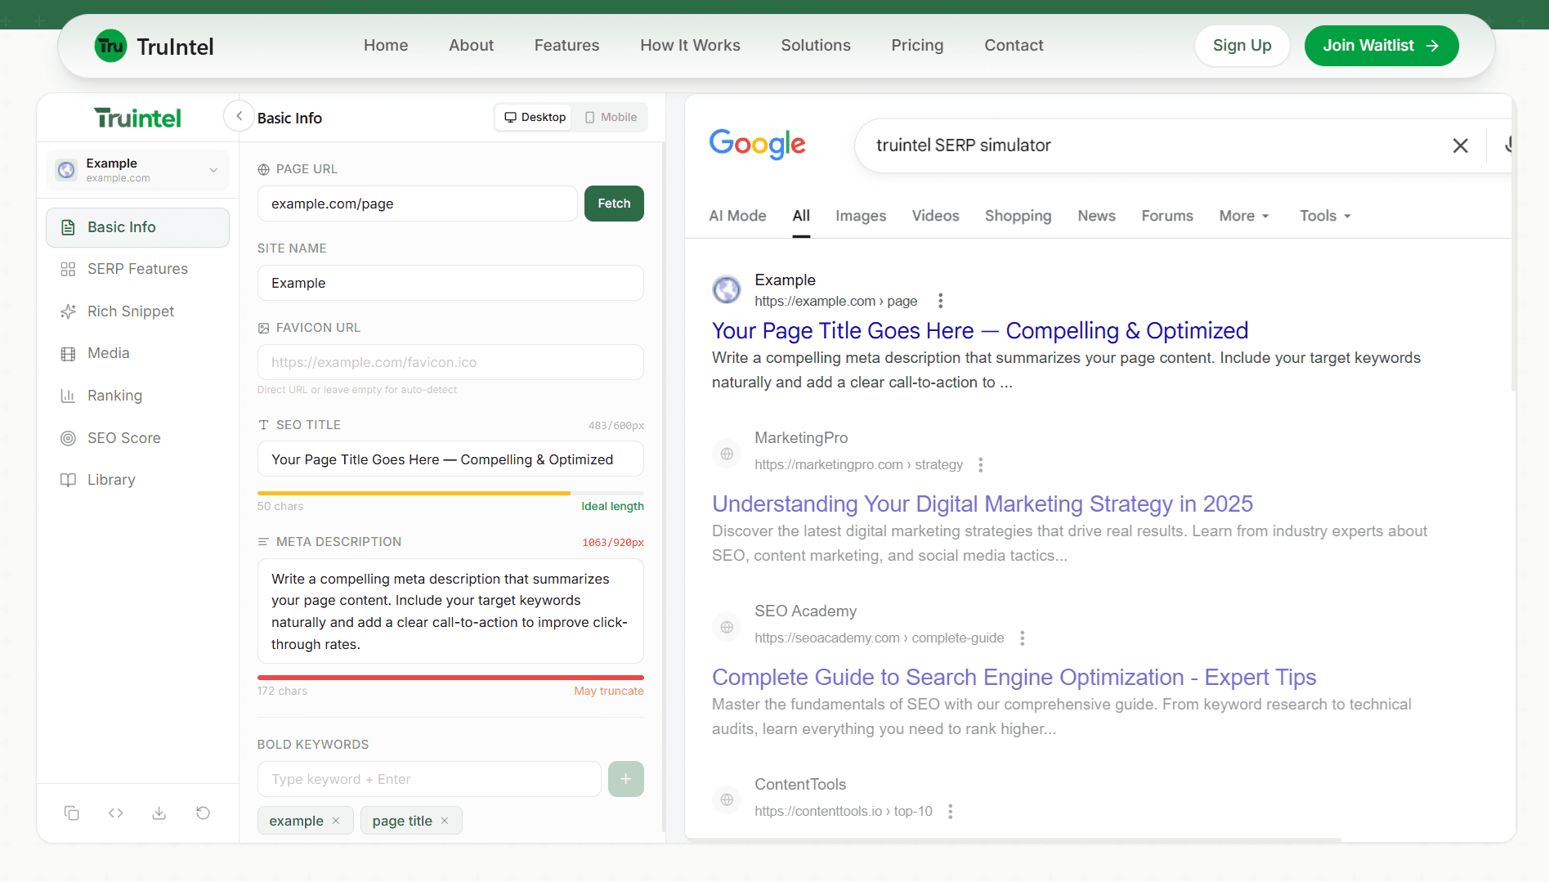Open 'Understanding Your Digital Marketing Strategy' link

[983, 504]
